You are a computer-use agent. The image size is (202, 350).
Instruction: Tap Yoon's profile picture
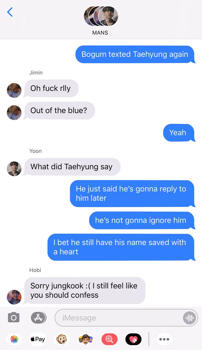14,169
